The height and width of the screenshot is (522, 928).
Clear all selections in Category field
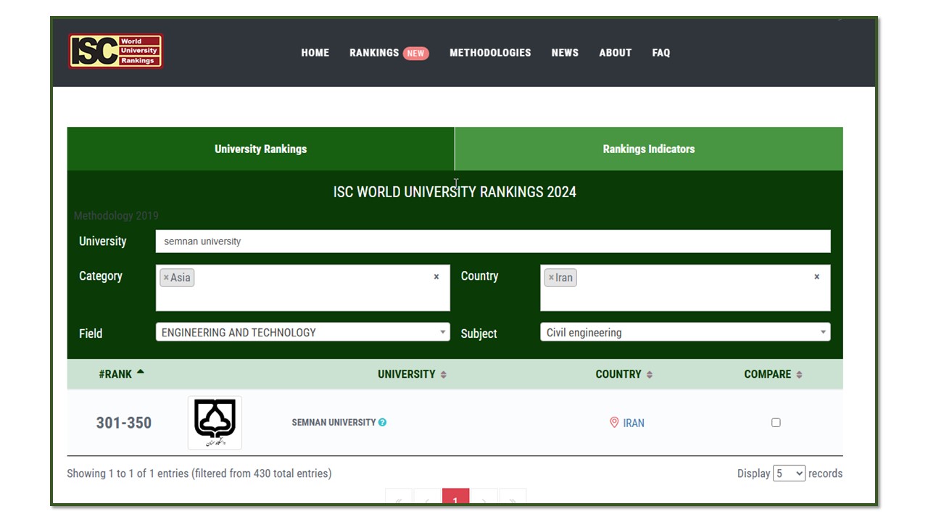(x=436, y=277)
